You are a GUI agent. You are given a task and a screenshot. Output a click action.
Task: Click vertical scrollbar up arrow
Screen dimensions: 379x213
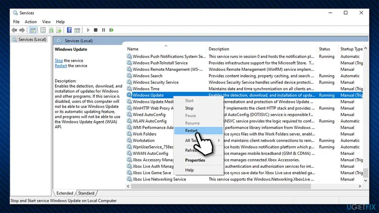(x=365, y=48)
